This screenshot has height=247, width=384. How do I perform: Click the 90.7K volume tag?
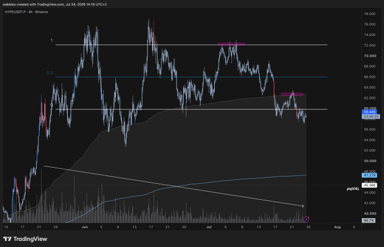pos(369,220)
